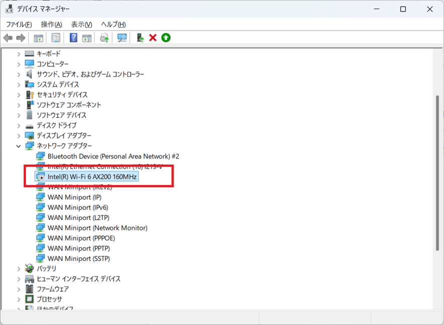Open the 操作(A) menu

coord(51,24)
